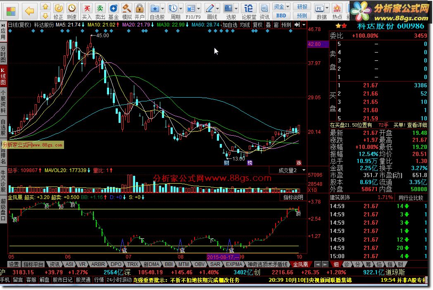
Task: Click 设置 settings tab below chart
Action: 14,265
